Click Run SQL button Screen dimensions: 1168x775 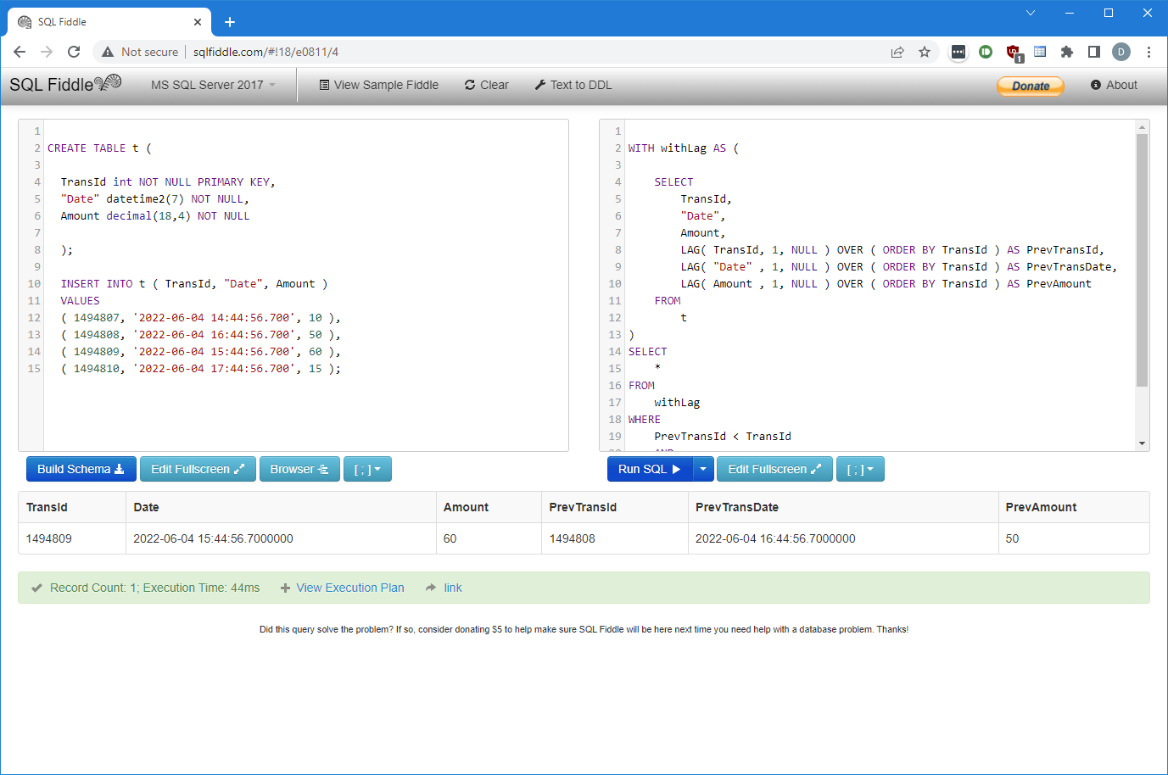[650, 469]
